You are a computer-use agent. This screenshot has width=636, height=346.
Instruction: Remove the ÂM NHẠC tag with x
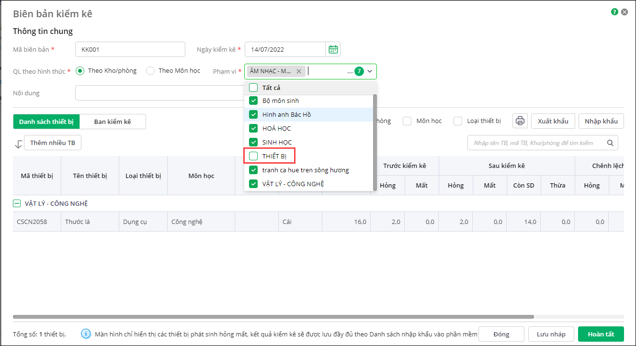299,71
